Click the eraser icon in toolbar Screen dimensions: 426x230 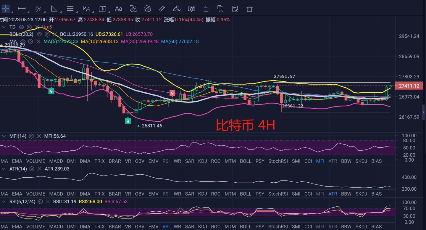pyautogui.click(x=148, y=9)
